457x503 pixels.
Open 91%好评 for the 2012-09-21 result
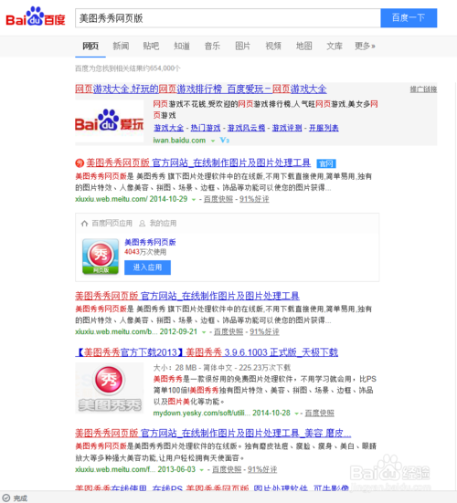[265, 332]
